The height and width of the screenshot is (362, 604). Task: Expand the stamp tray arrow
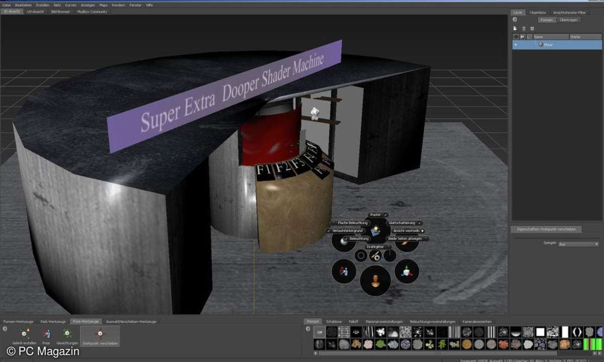click(308, 328)
